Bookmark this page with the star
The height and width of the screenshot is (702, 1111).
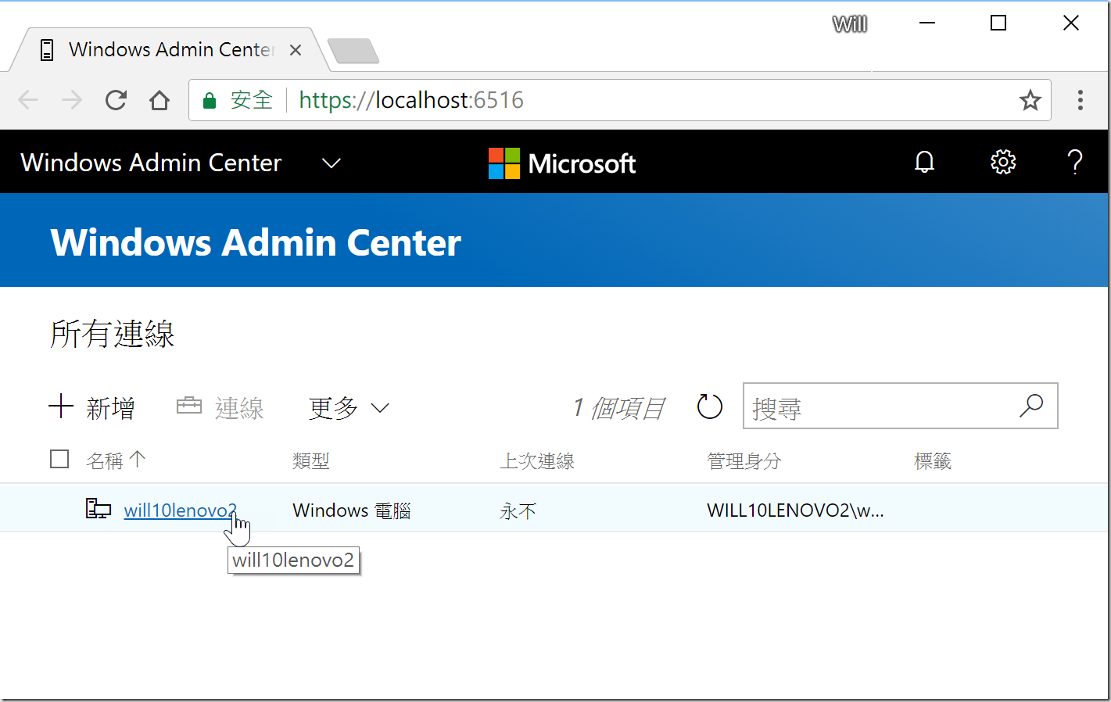click(x=1030, y=100)
